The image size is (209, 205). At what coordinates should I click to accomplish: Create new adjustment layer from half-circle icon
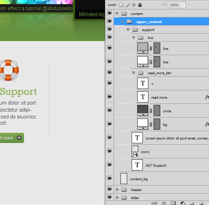click(183, 203)
